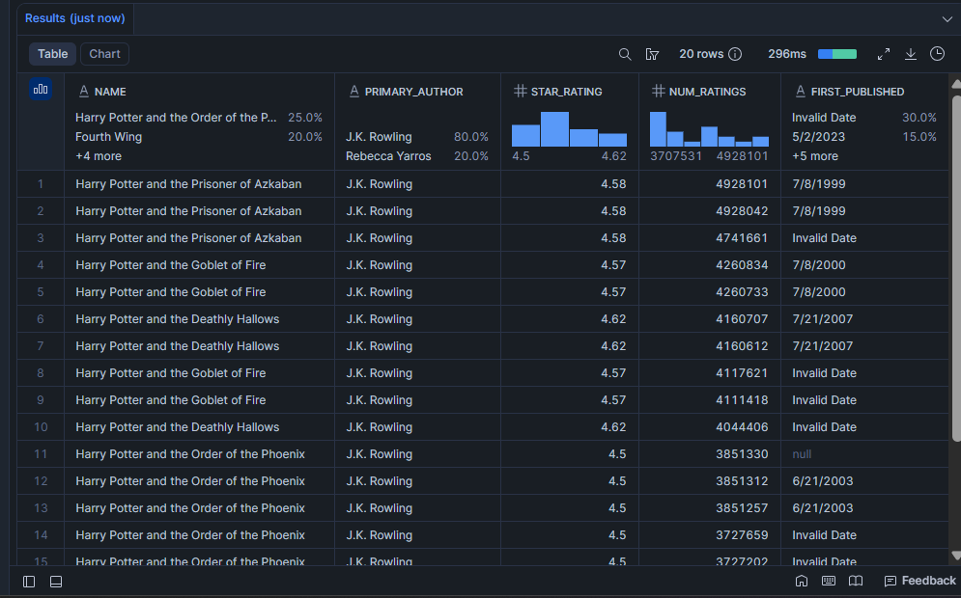Click cell with value 4928101
Screen dimensions: 961x598
(710, 184)
